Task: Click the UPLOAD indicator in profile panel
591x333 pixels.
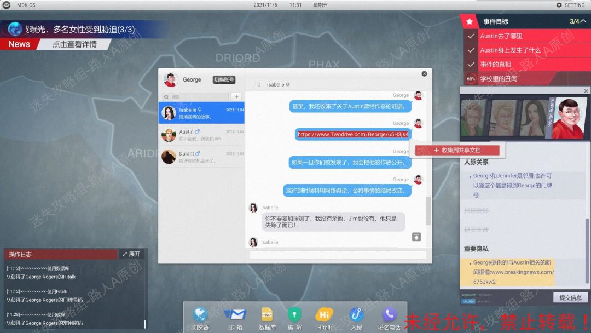Action: 468,301
